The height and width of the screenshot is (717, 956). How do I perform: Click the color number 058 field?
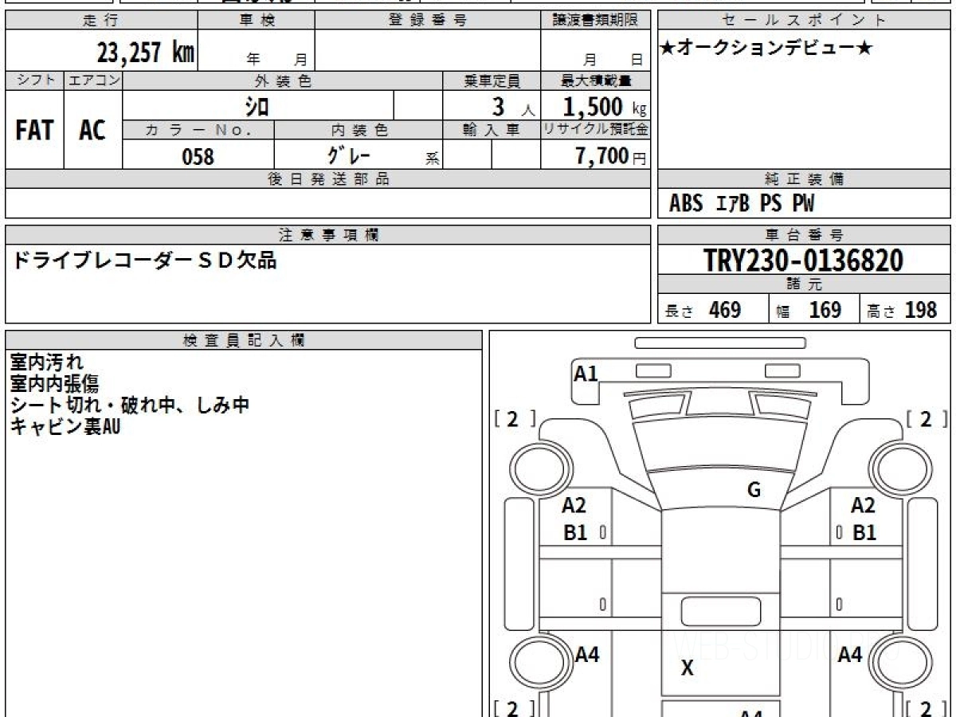pos(198,156)
